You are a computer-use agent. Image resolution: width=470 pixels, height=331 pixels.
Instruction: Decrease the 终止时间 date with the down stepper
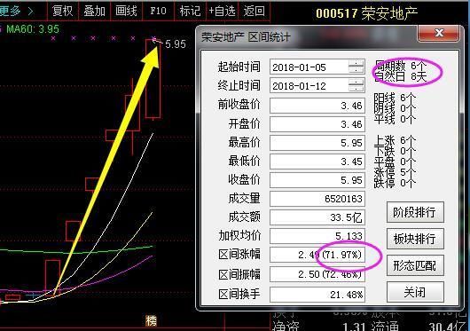356,89
